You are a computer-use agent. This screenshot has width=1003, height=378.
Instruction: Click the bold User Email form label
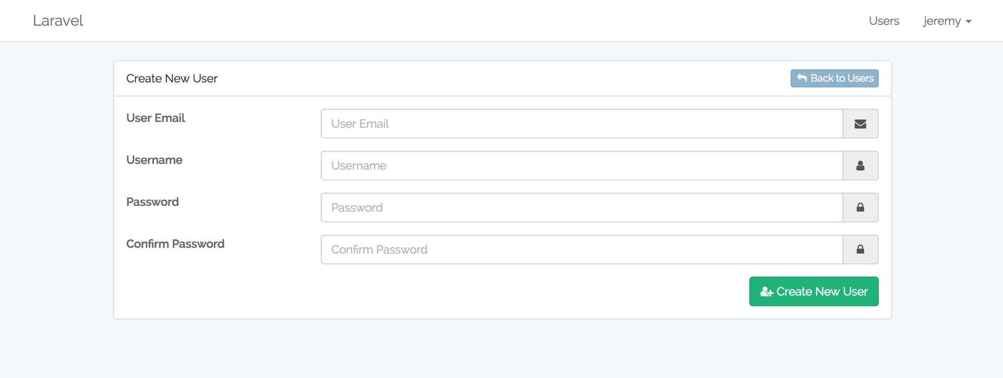(x=156, y=118)
